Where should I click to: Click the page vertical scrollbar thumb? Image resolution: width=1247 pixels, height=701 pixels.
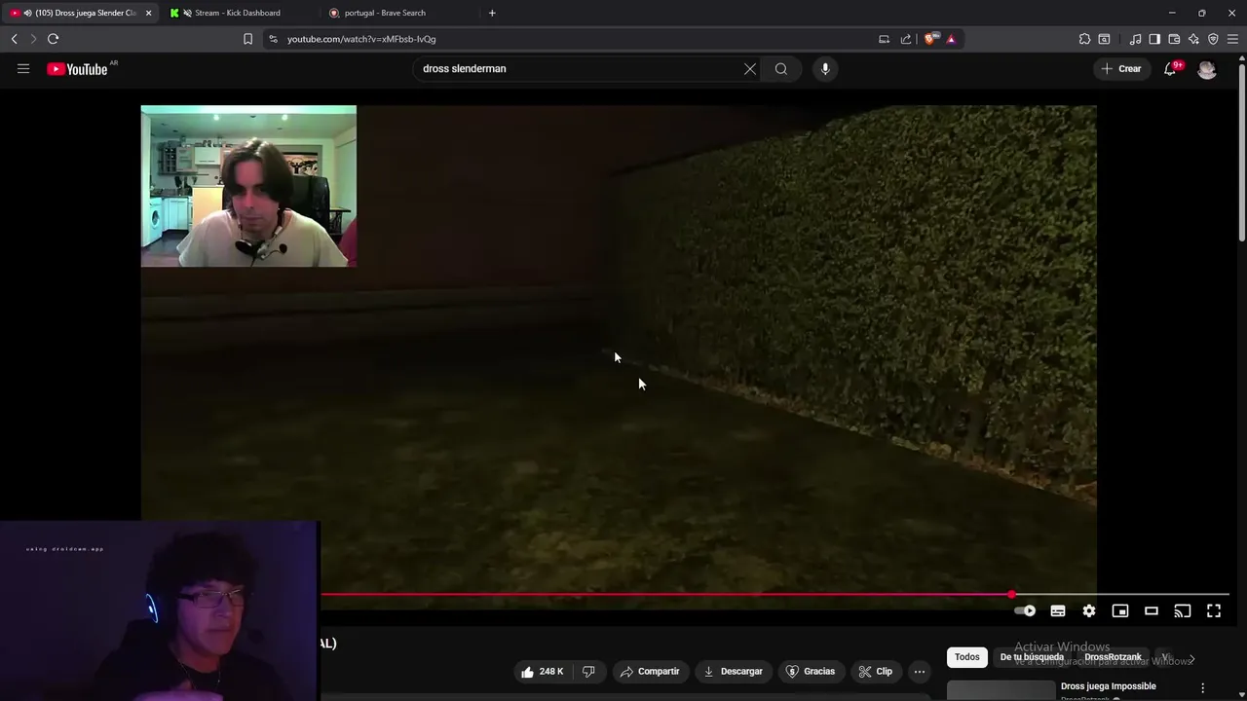coord(1241,151)
